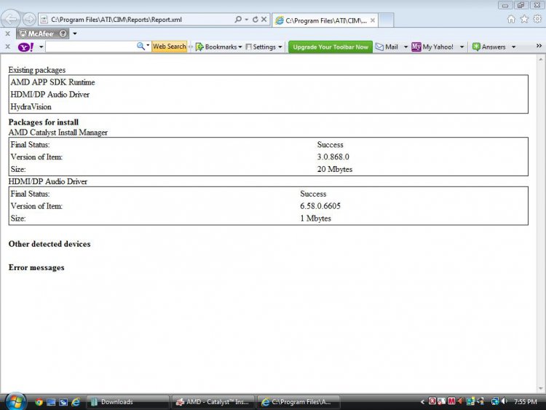The height and width of the screenshot is (410, 546).
Task: Click version value '3.0.868.0'
Action: coord(333,157)
